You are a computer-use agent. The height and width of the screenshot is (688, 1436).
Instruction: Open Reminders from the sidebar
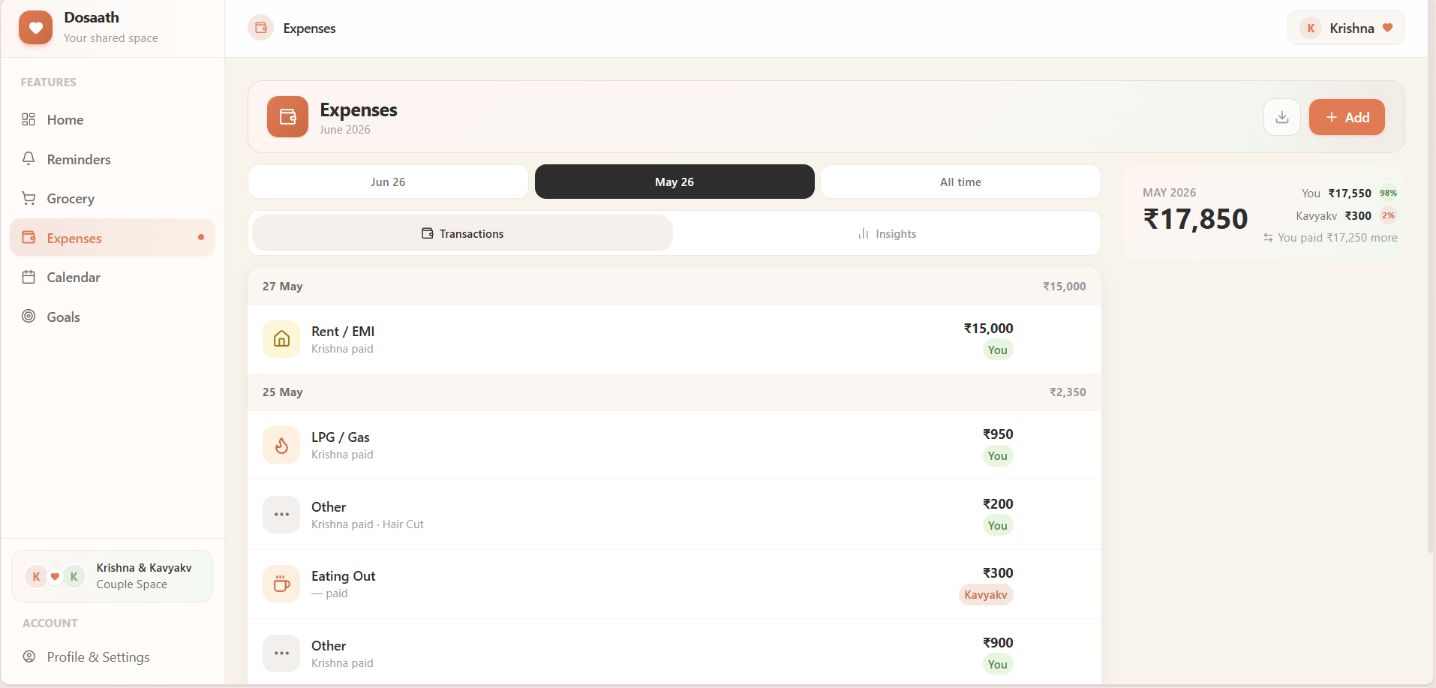[x=113, y=159]
